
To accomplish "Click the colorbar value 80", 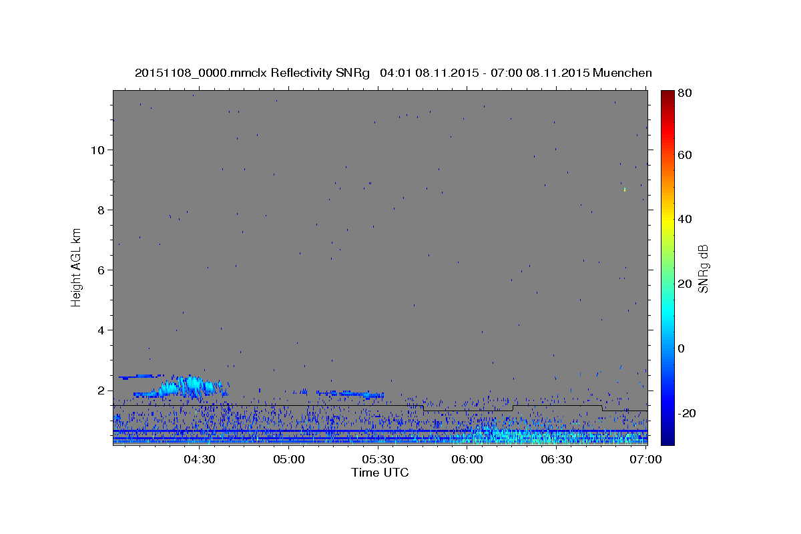I will point(686,93).
